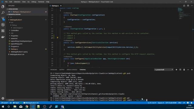This screenshot has height=109, width=194.
Task: Open appsettings.json file
Action: tap(17, 44)
